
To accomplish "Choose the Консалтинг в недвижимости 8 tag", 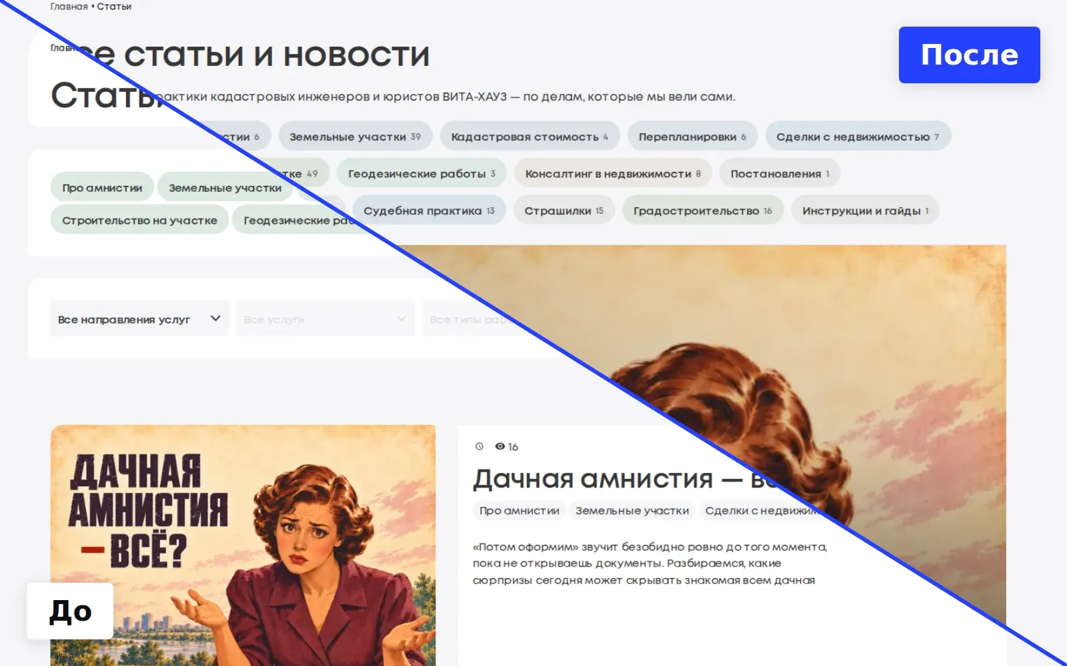I will coord(613,174).
